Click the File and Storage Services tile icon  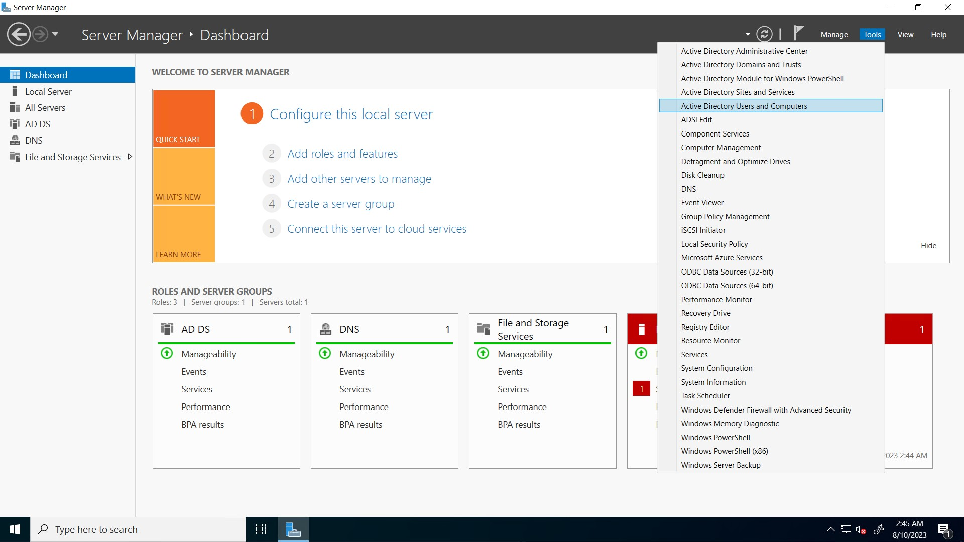point(484,329)
